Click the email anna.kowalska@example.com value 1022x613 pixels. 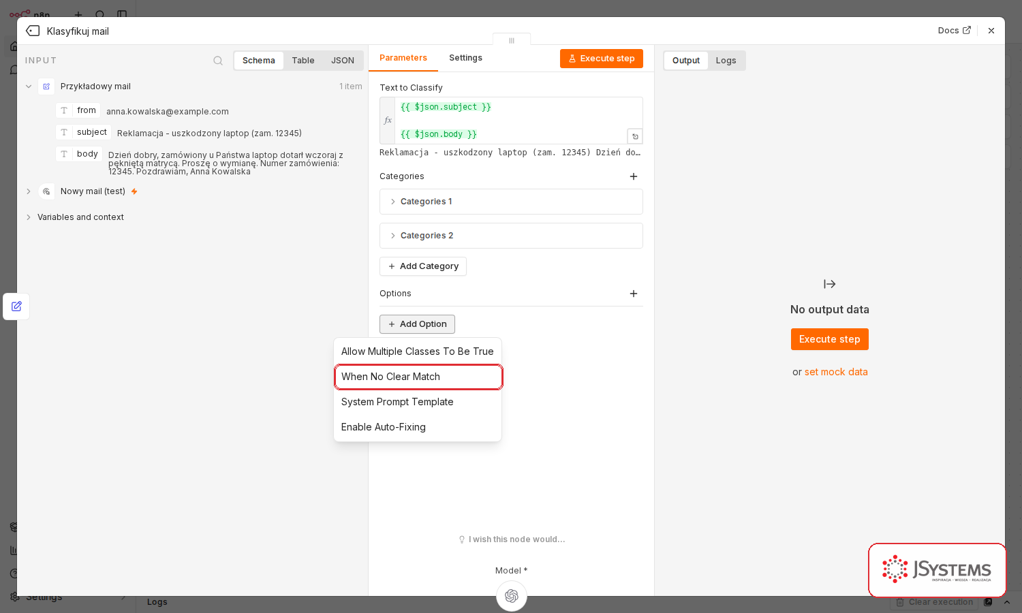tap(168, 112)
